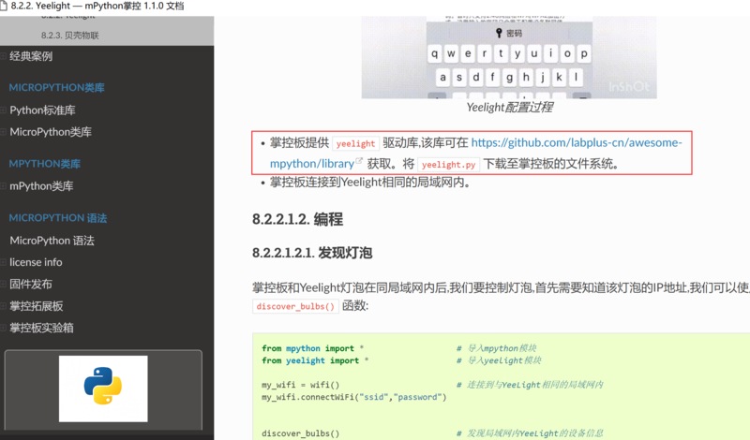Expand the 掌控板实验箱 sidebar item
Viewport: 750px width, 440px height.
click(x=4, y=328)
